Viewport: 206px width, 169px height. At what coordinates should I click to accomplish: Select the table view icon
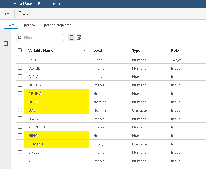[71, 37]
